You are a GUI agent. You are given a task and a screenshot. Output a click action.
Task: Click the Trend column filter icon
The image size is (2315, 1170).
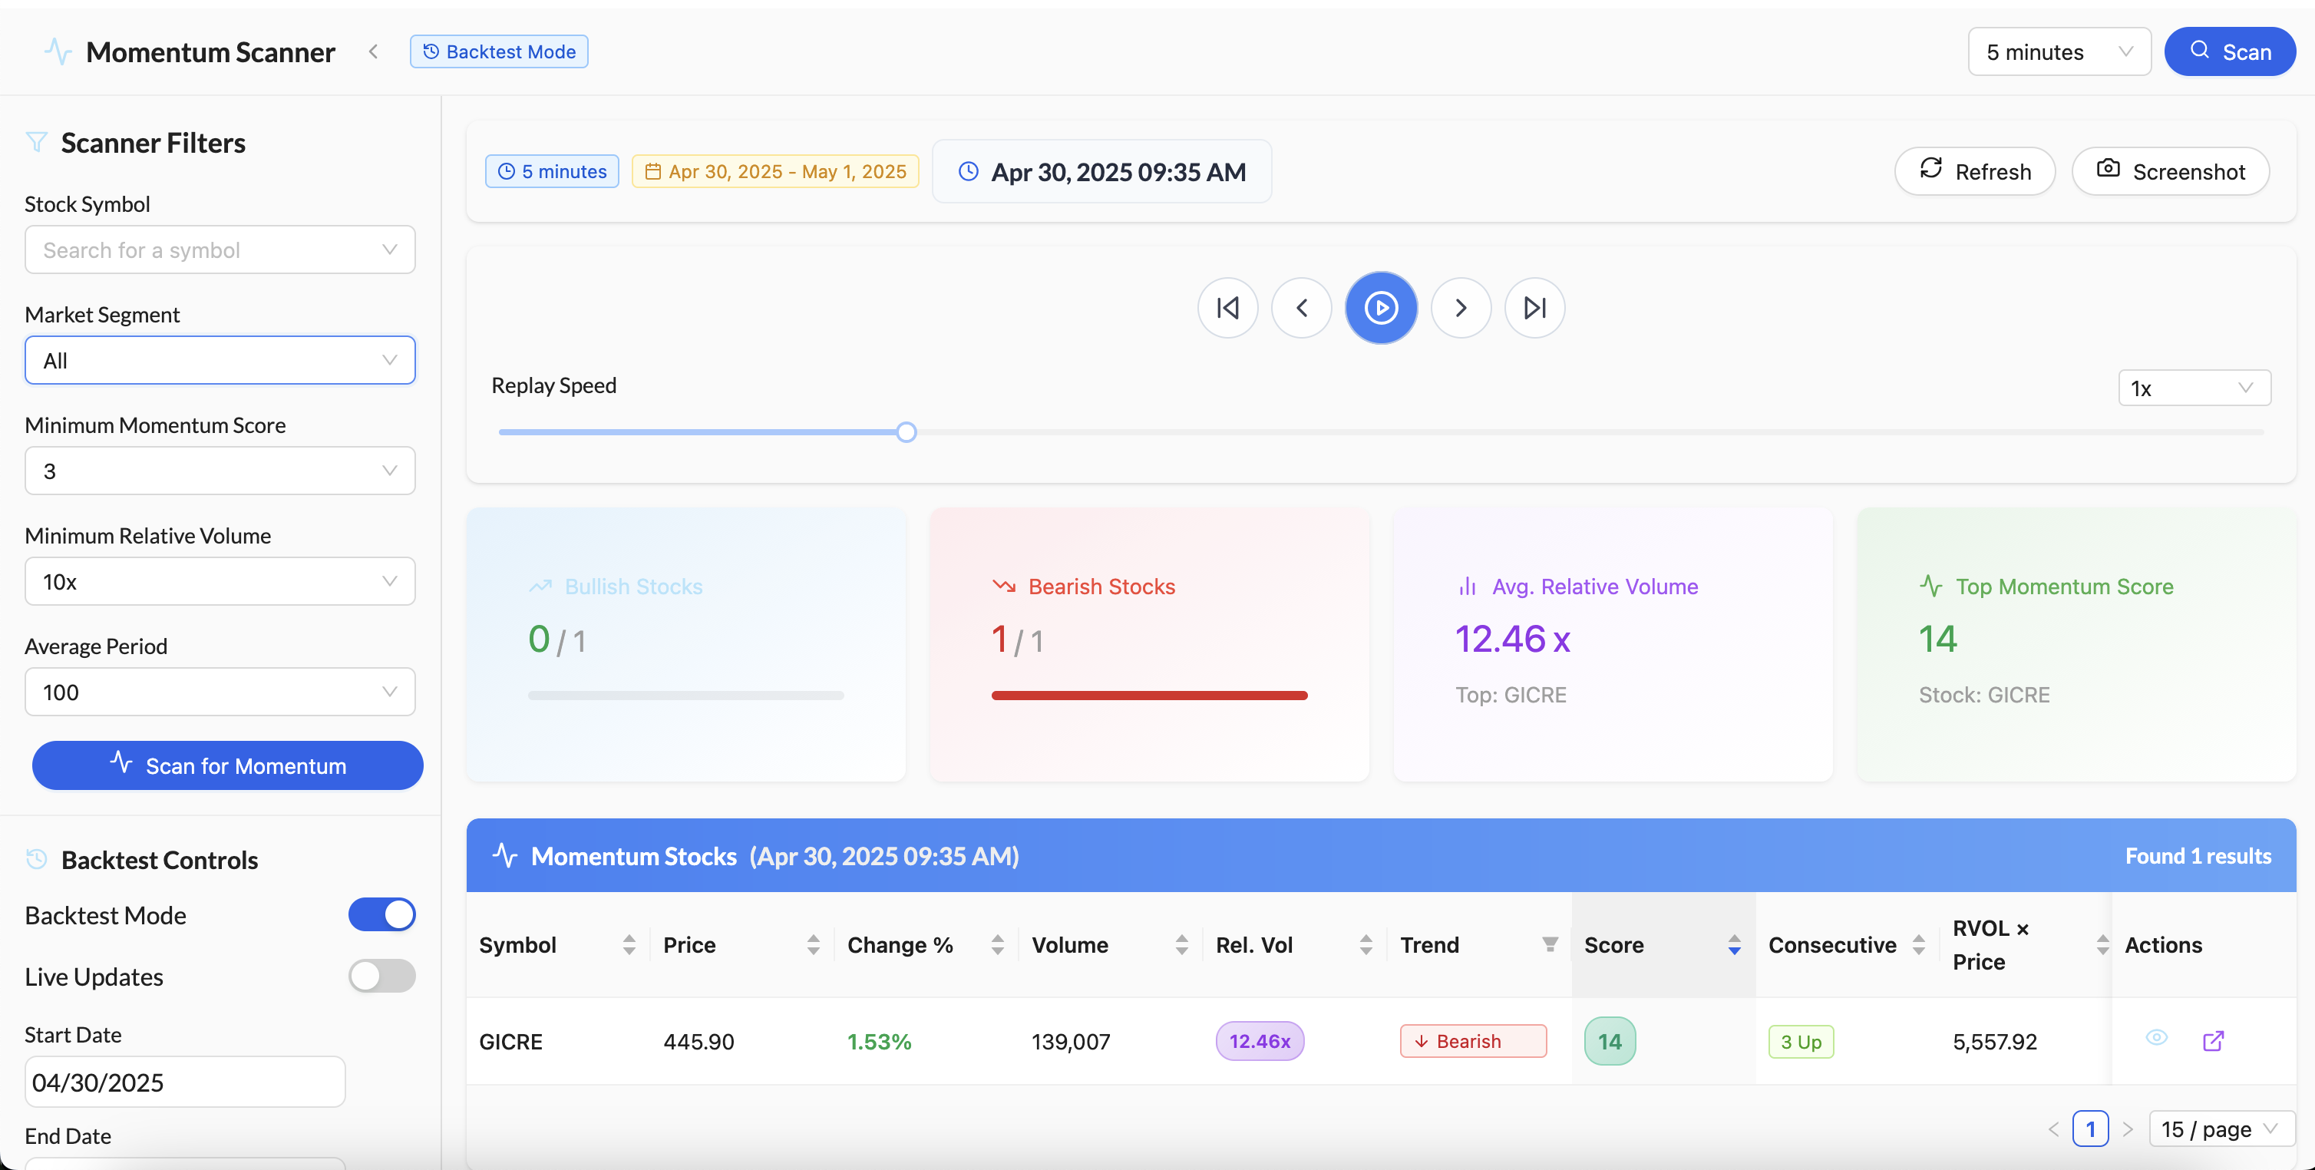tap(1550, 944)
